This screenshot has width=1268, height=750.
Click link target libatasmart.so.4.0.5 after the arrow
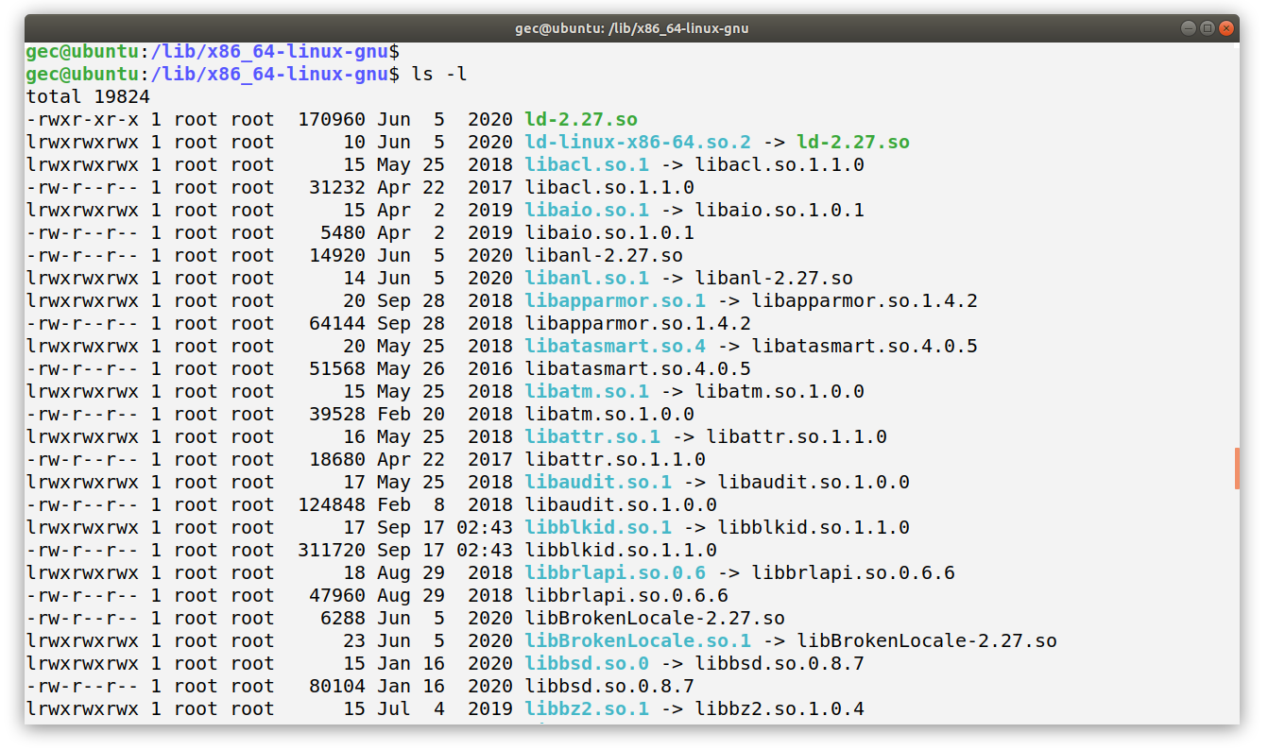pos(865,346)
